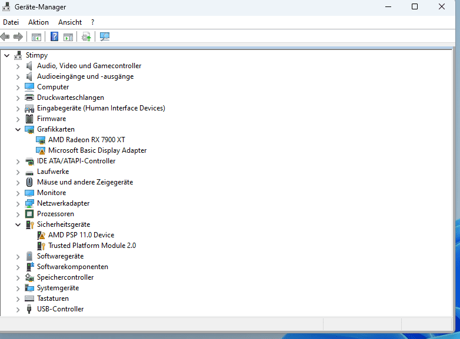Toggle the console tree pane icon
The width and height of the screenshot is (460, 339).
36,37
